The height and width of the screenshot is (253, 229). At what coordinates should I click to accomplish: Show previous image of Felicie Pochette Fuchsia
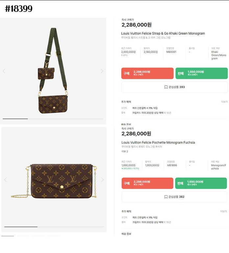coord(6,180)
